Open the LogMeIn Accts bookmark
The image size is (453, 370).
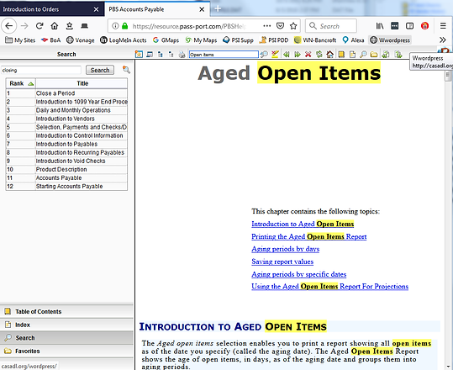[124, 40]
